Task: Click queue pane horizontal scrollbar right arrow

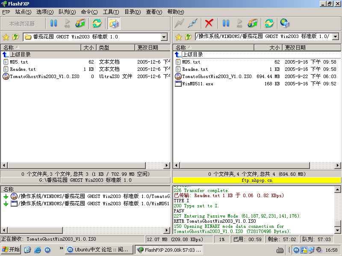Action: pos(167,230)
